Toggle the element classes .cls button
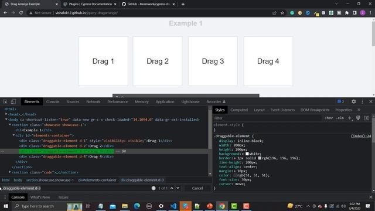 point(340,118)
